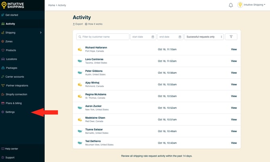
Task: Click the US map icon beside Peter Gibbons
Action: [x=80, y=73]
